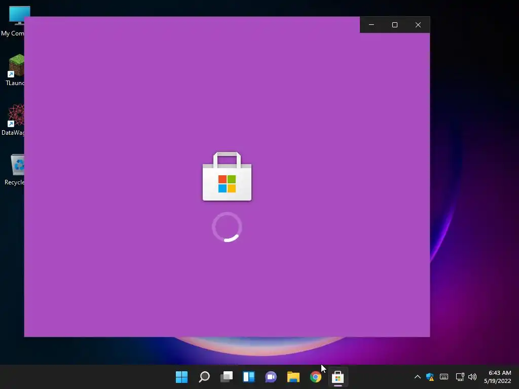Minimize the Microsoft Store window
Screen dimensions: 519x389
tap(372, 25)
